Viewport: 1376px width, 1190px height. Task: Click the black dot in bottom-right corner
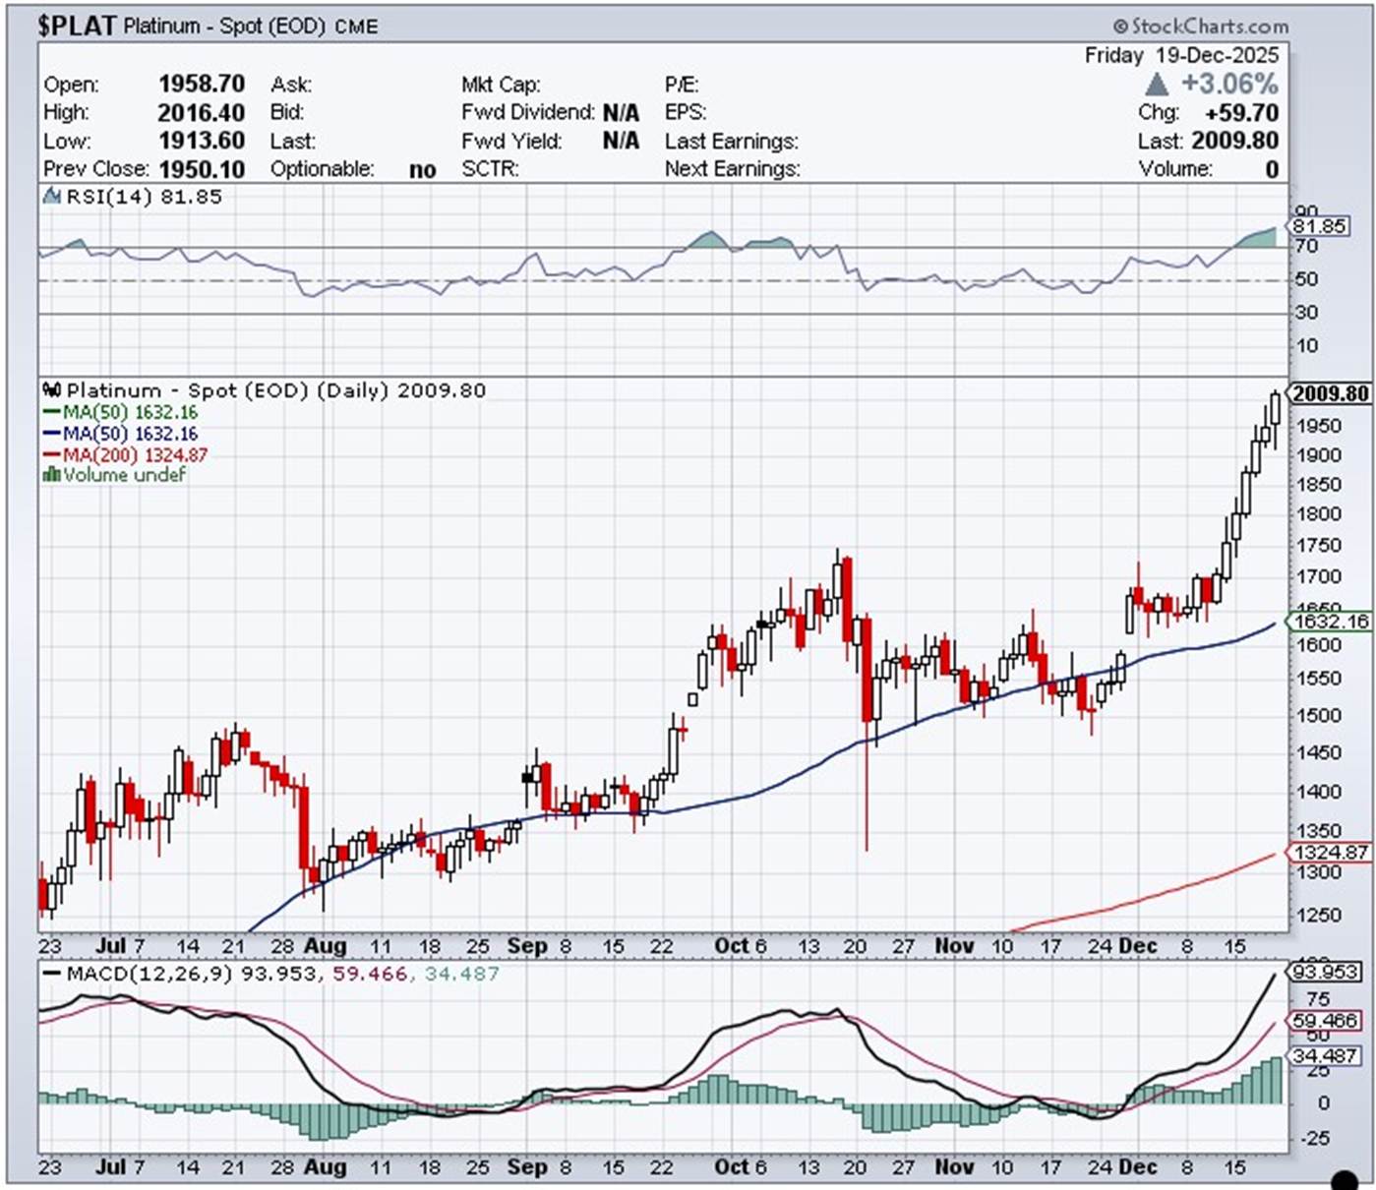pyautogui.click(x=1344, y=1179)
